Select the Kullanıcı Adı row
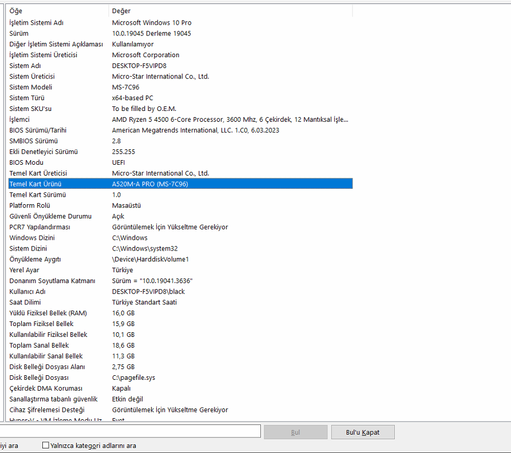Screen dimensions: 511x453 click(181, 291)
